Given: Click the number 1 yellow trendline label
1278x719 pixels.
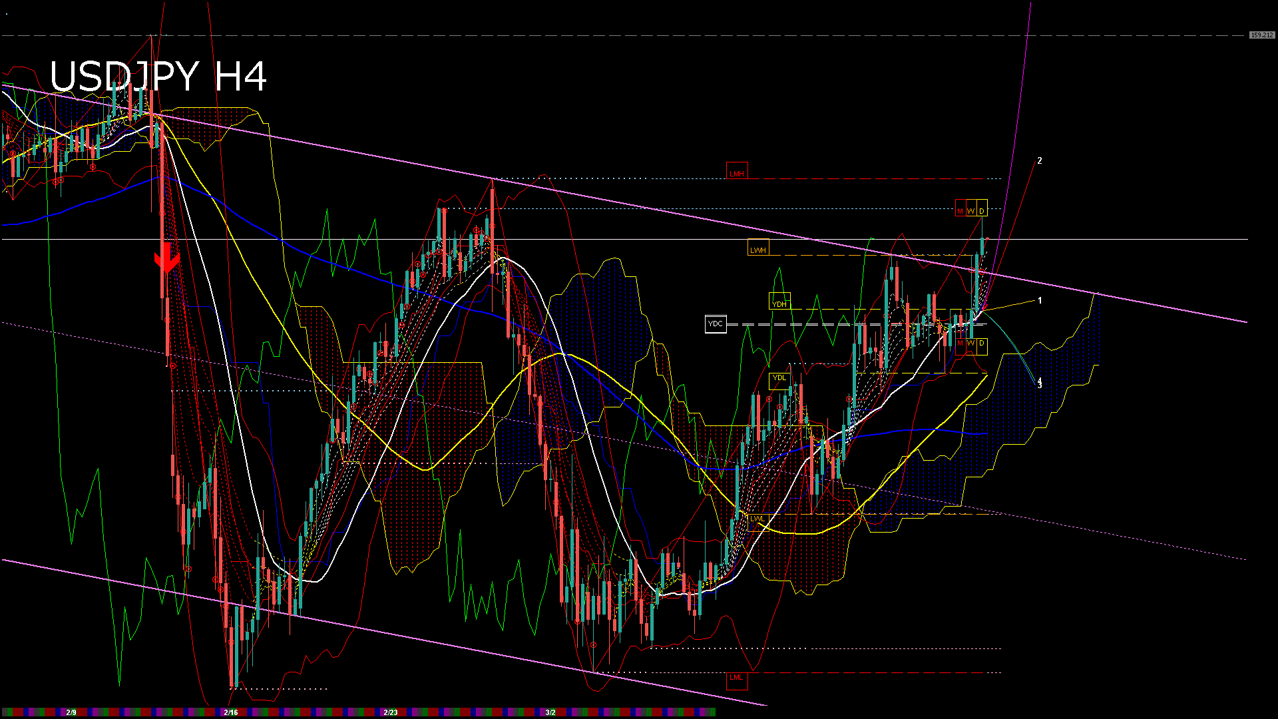Looking at the screenshot, I should (x=1040, y=301).
